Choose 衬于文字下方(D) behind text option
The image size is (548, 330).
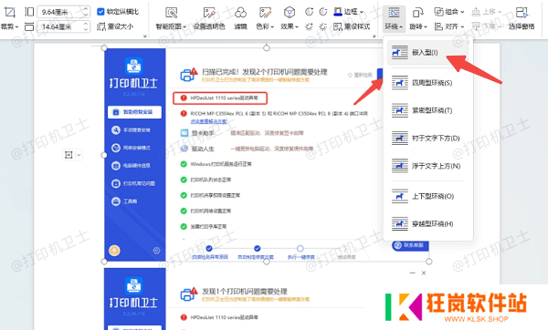(427, 139)
